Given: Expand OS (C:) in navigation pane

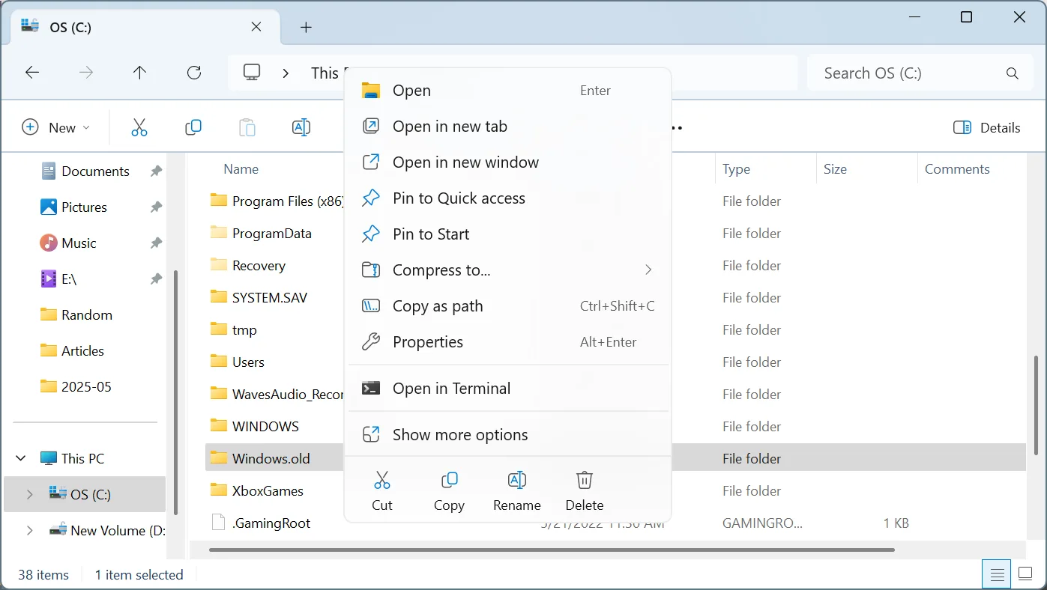Looking at the screenshot, I should 29,494.
